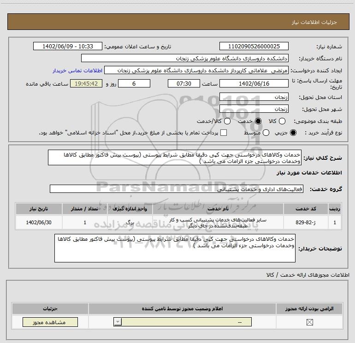The width and height of the screenshot is (355, 343).
Task: Click service code cell ژ-82-829
Action: pos(306,222)
